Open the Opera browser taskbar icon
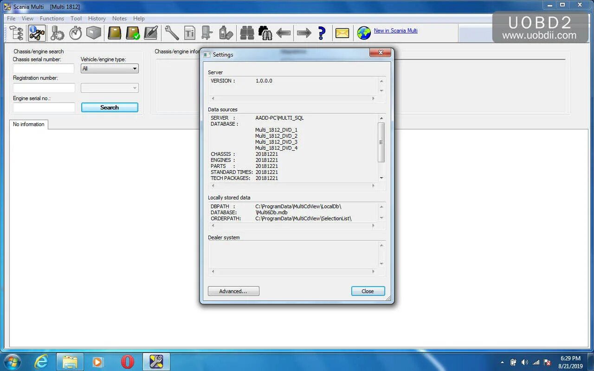 coord(127,362)
